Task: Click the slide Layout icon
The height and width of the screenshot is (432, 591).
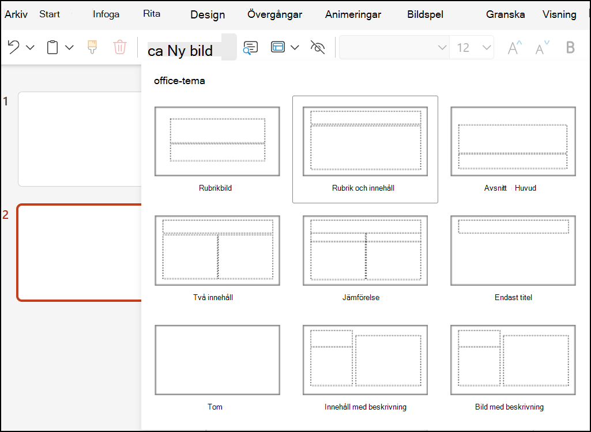Action: tap(278, 47)
